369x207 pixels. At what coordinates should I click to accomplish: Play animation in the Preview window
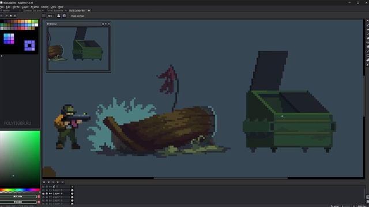pos(106,24)
